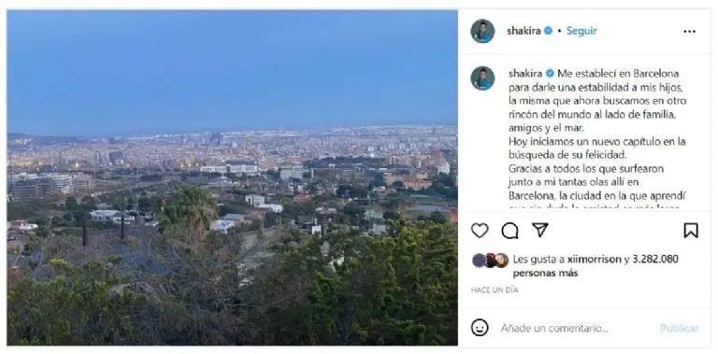Open shakira username link in caption
718x354 pixels.
tap(525, 74)
